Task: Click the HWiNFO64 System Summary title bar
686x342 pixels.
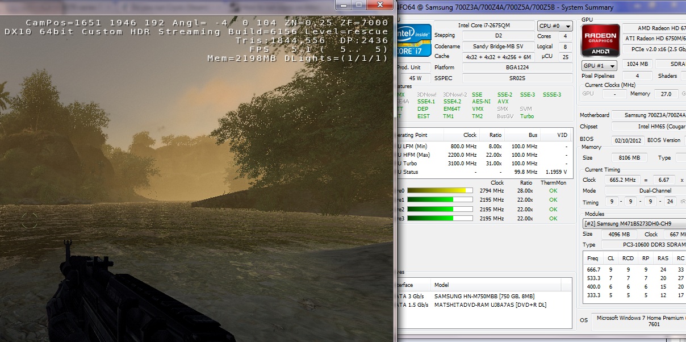Action: pyautogui.click(x=541, y=7)
